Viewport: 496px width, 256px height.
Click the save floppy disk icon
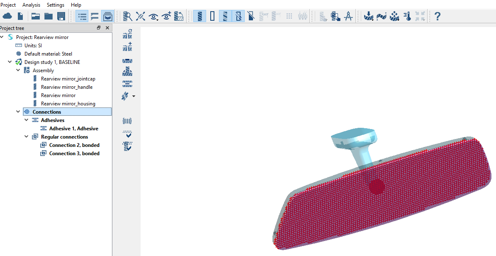[61, 17]
